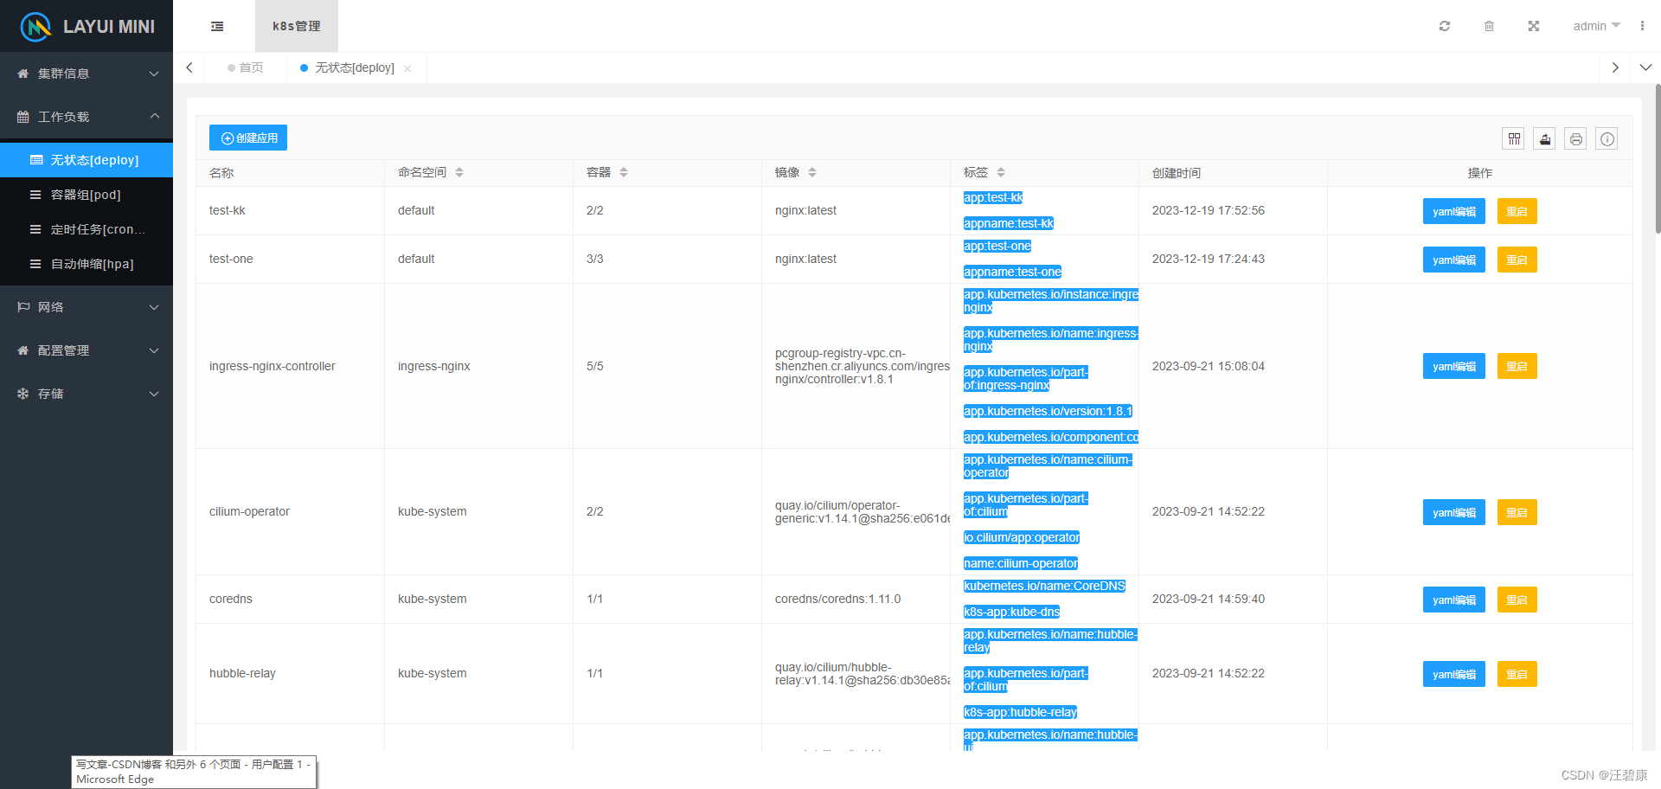Click the trash clear-cache icon
1661x789 pixels.
tap(1489, 26)
